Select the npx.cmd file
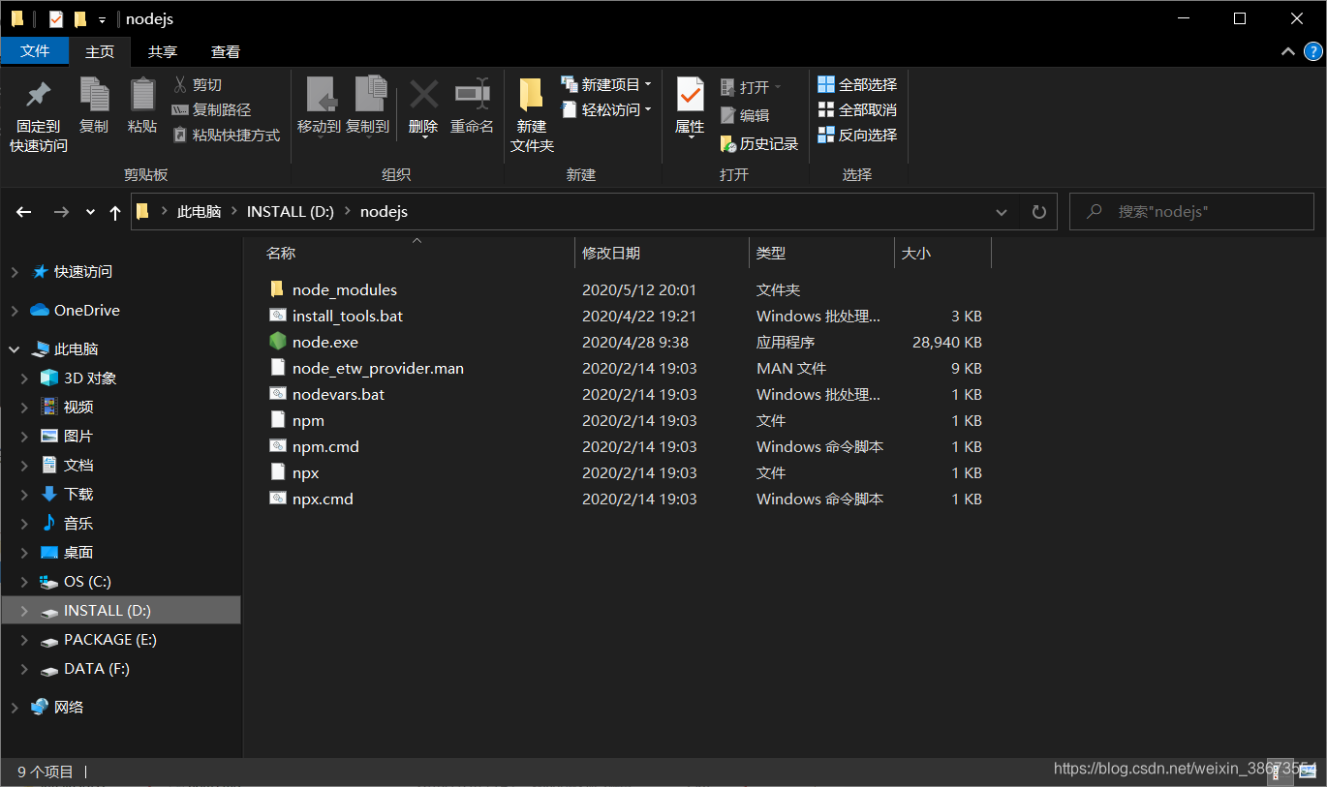The height and width of the screenshot is (787, 1327). pyautogui.click(x=323, y=499)
